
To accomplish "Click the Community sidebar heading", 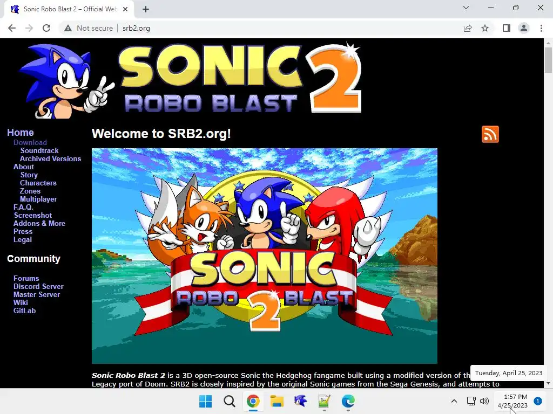I will (x=33, y=259).
